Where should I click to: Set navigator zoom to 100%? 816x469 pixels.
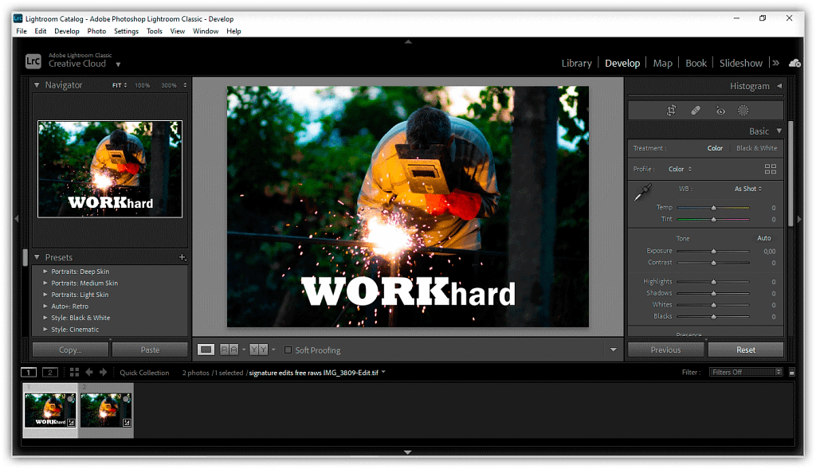click(x=143, y=85)
